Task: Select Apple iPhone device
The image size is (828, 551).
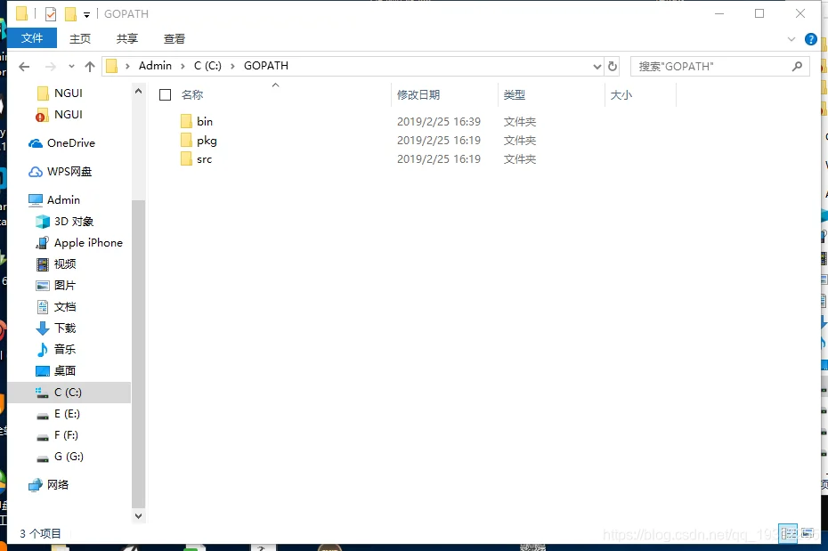Action: pos(79,243)
